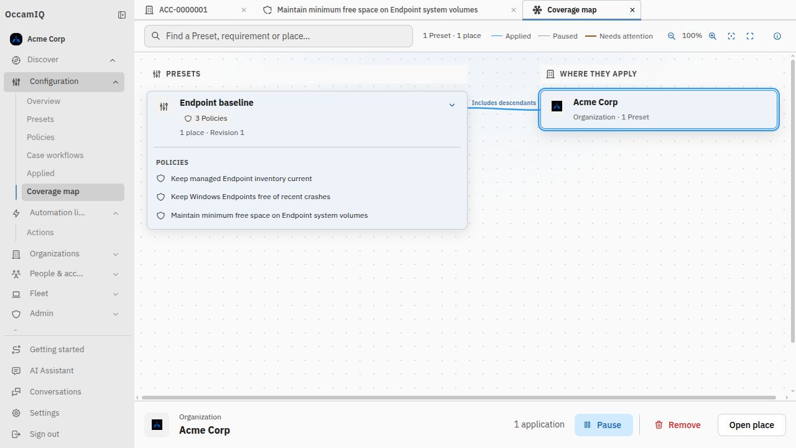Screen dimensions: 796x448
Task: Select the Acme Corp organization node
Action: pos(659,110)
